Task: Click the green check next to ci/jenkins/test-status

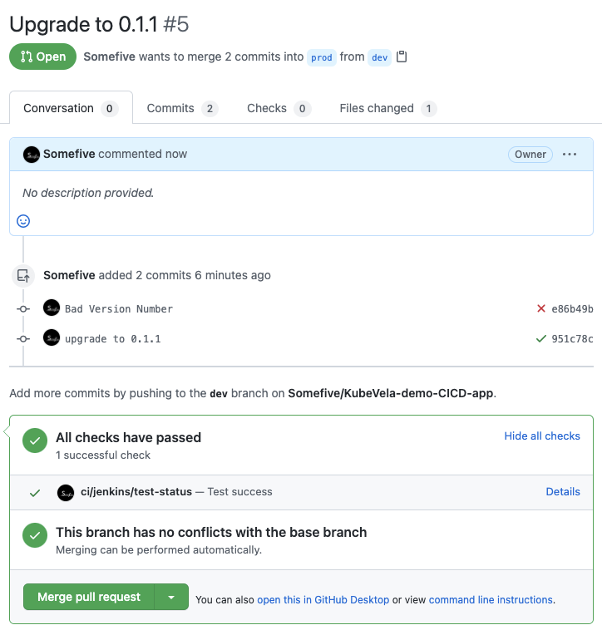Action: click(x=35, y=493)
